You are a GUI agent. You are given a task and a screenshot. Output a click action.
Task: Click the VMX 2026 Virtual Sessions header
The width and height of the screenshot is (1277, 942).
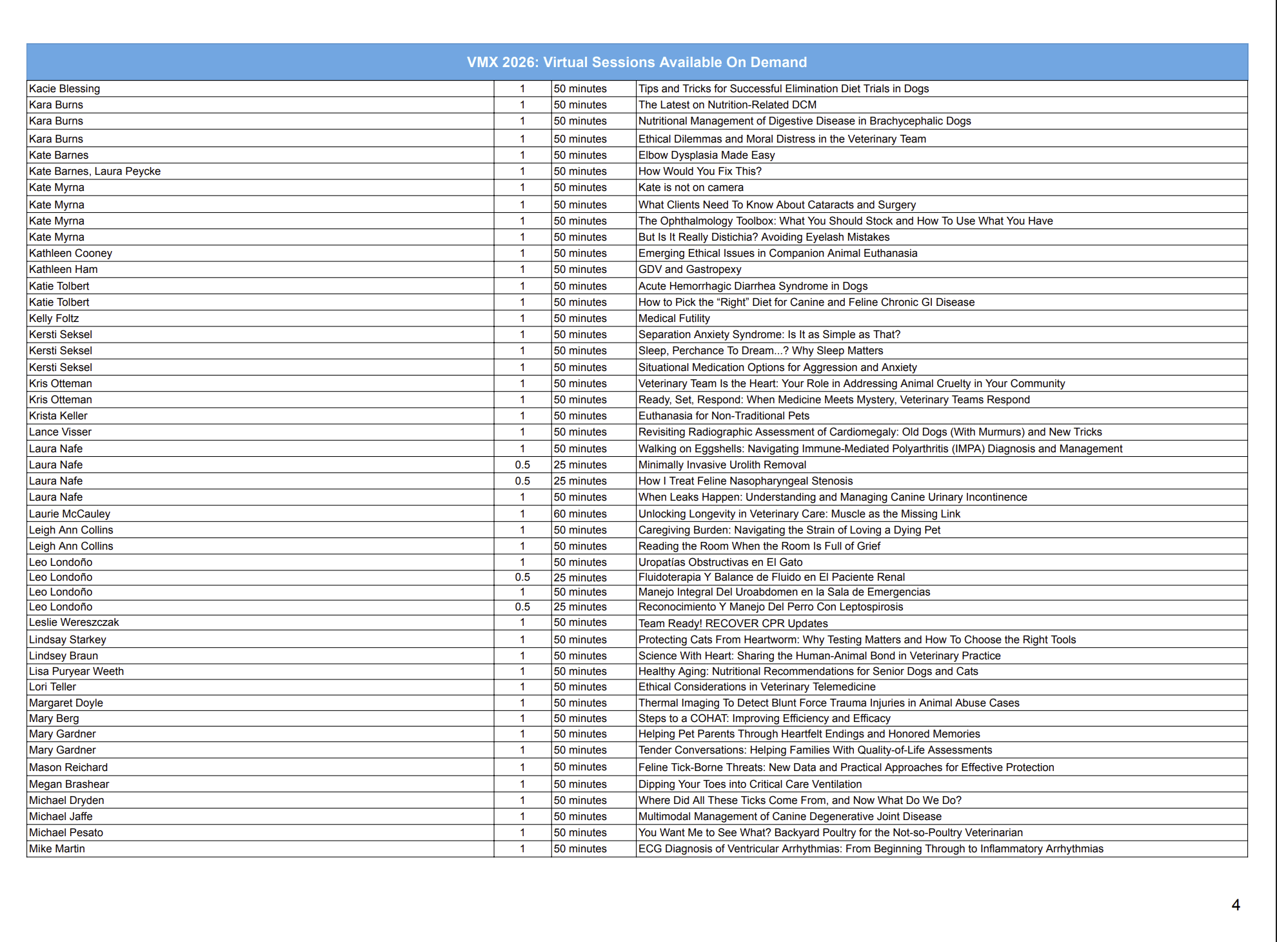click(x=637, y=62)
